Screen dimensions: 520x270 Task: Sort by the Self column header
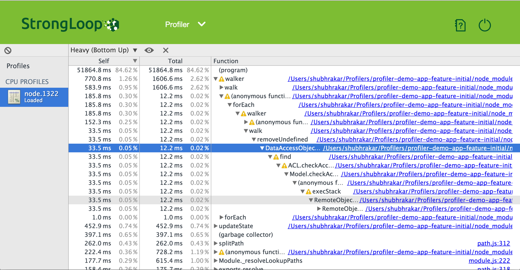(104, 61)
